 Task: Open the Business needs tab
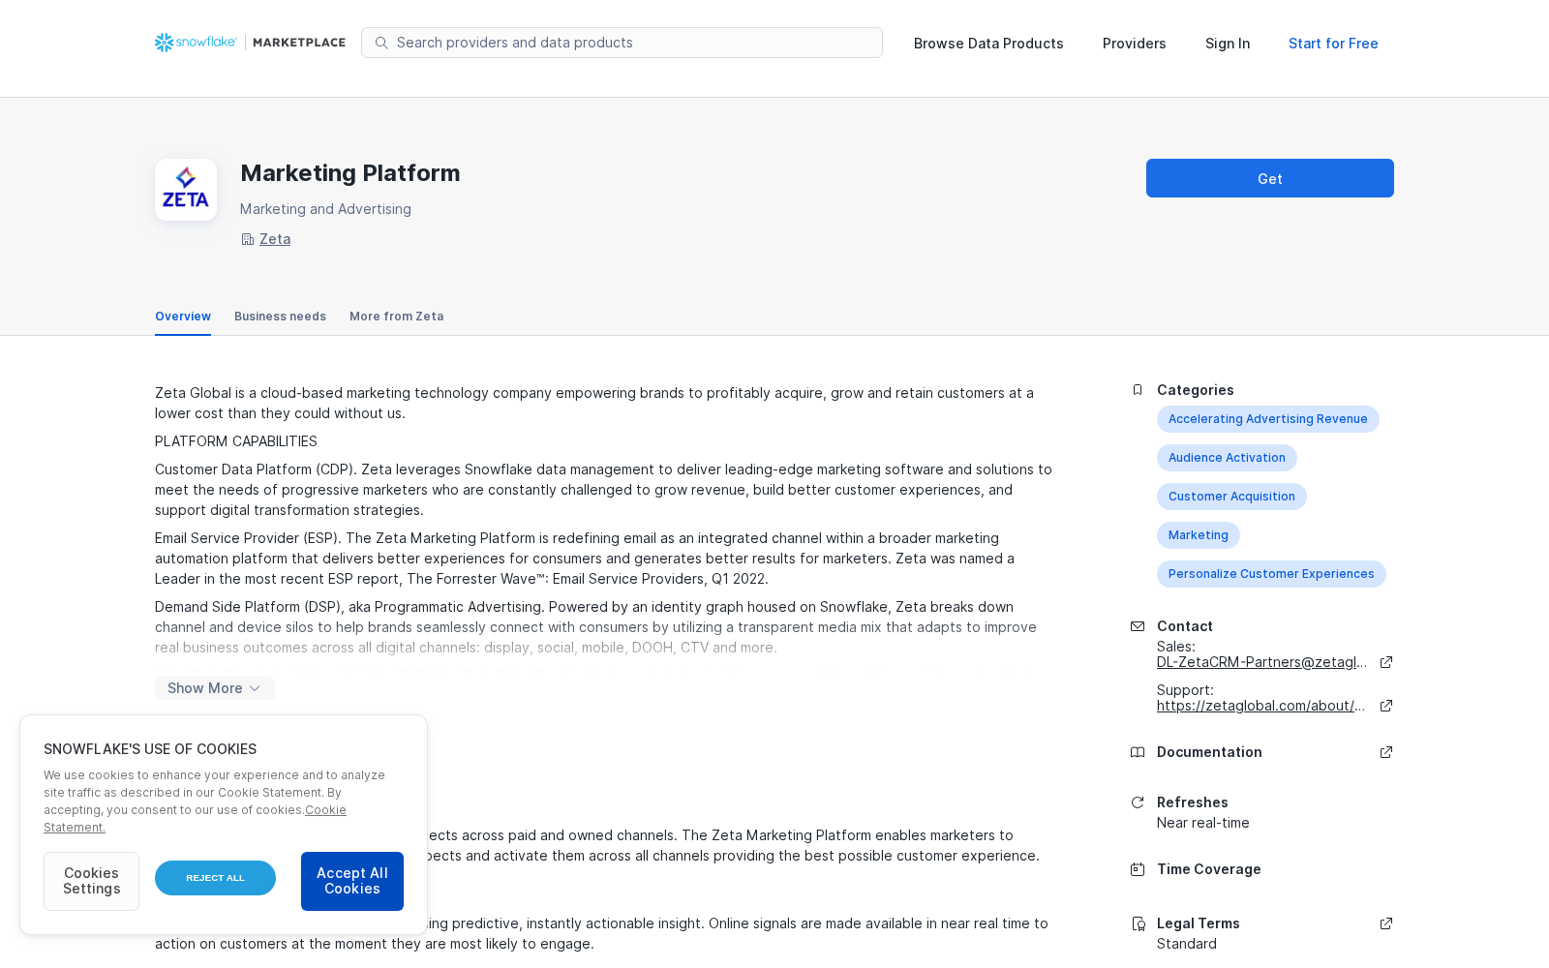280,317
